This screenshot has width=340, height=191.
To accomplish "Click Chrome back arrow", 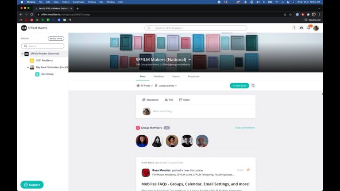I will [21, 15].
